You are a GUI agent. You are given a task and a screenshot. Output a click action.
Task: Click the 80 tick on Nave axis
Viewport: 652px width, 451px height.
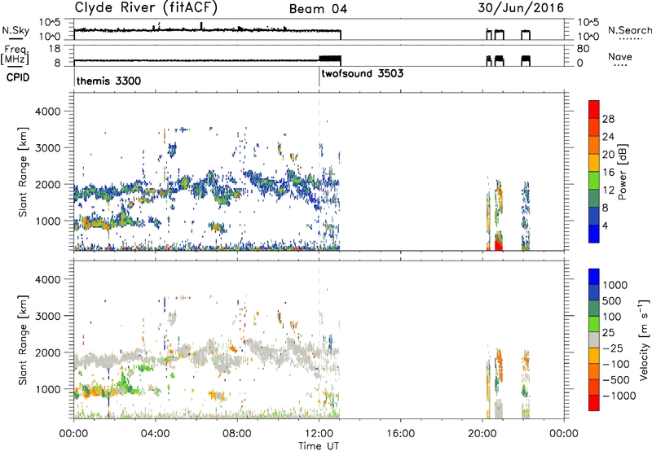point(584,49)
